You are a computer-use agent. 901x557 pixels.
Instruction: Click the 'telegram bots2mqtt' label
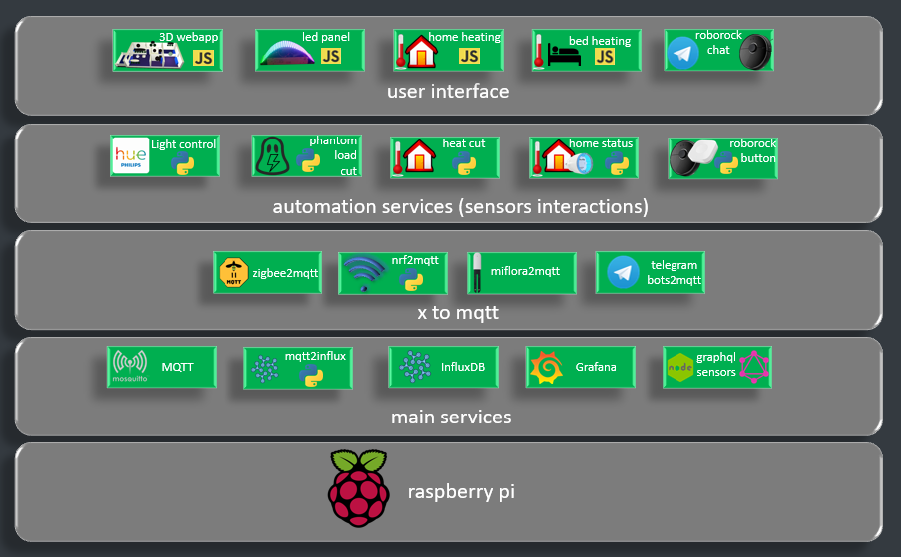tap(675, 272)
